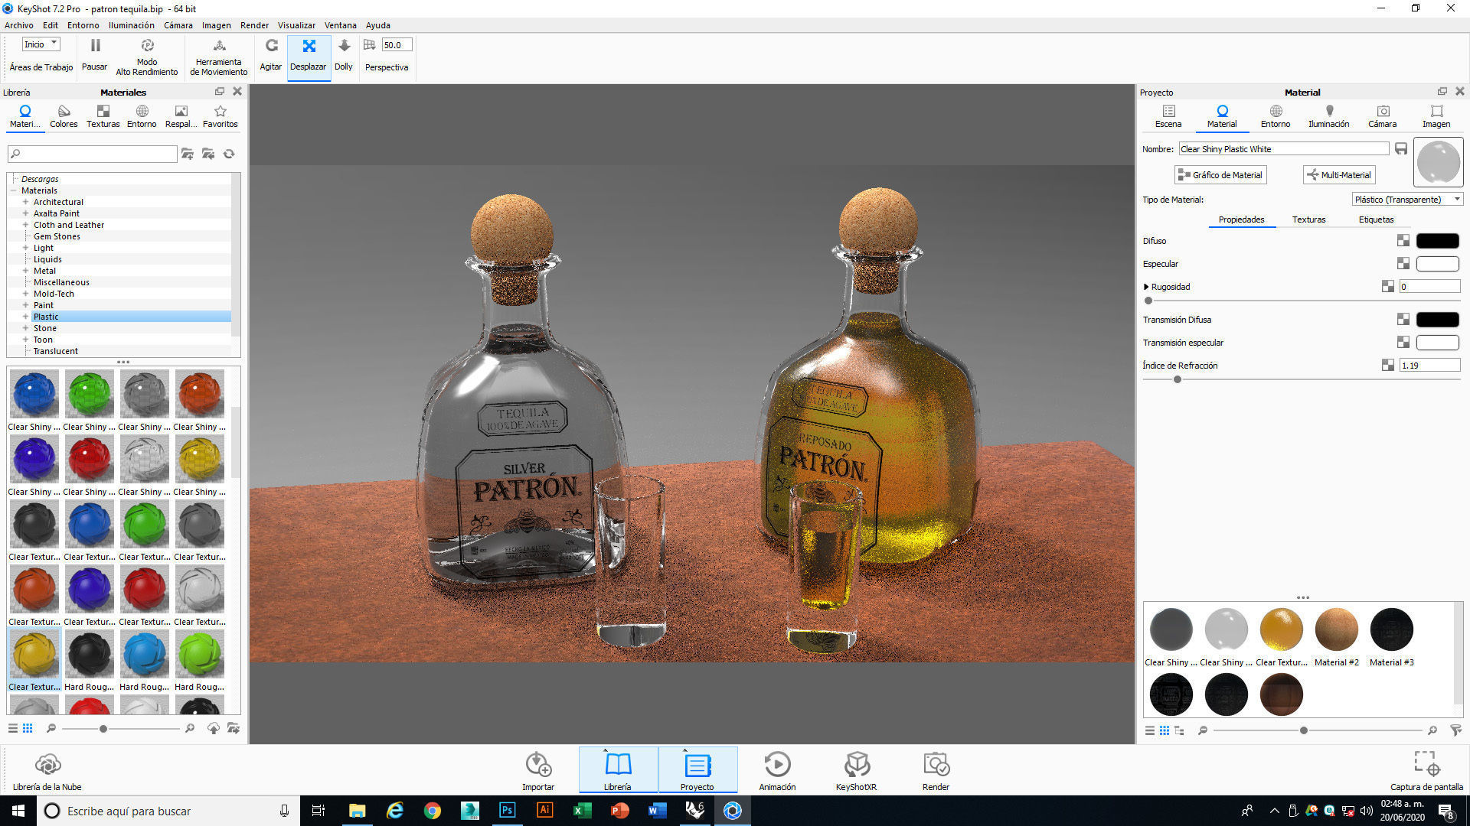Viewport: 1470px width, 826px height.
Task: Open the Animación panel
Action: (777, 771)
